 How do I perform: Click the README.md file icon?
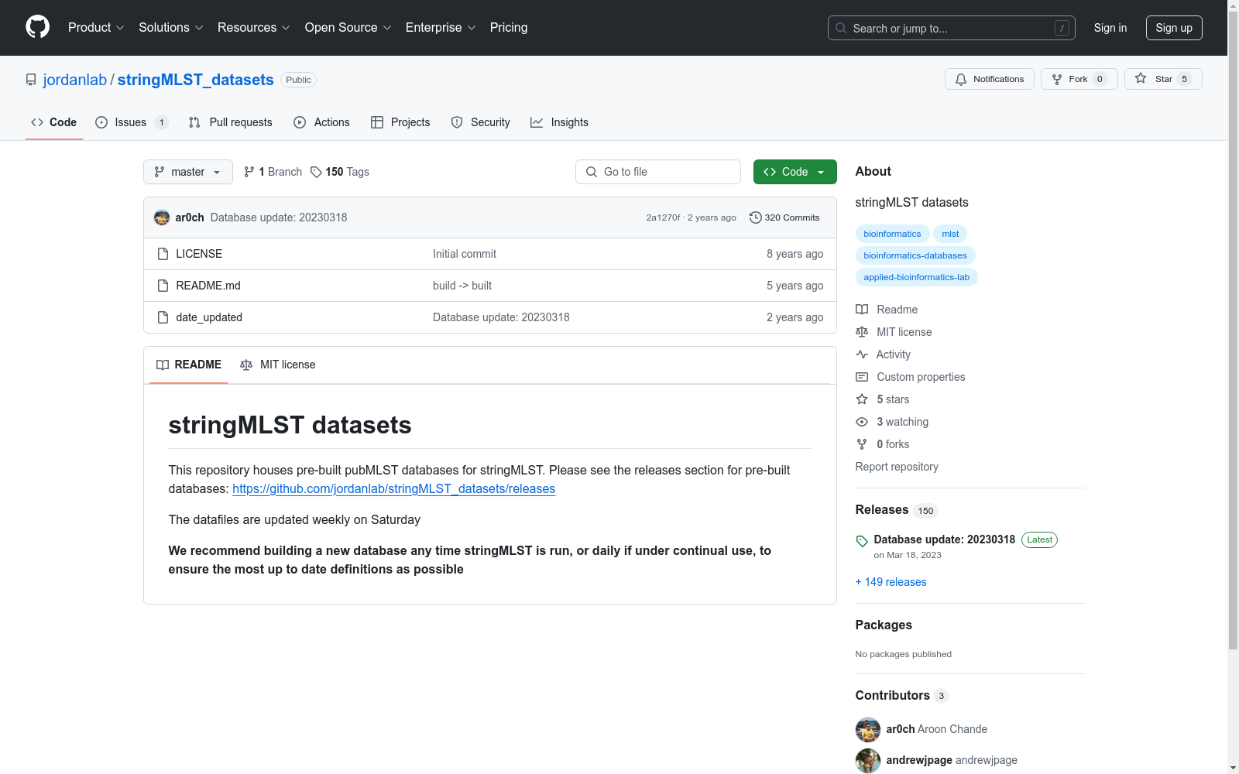click(163, 286)
